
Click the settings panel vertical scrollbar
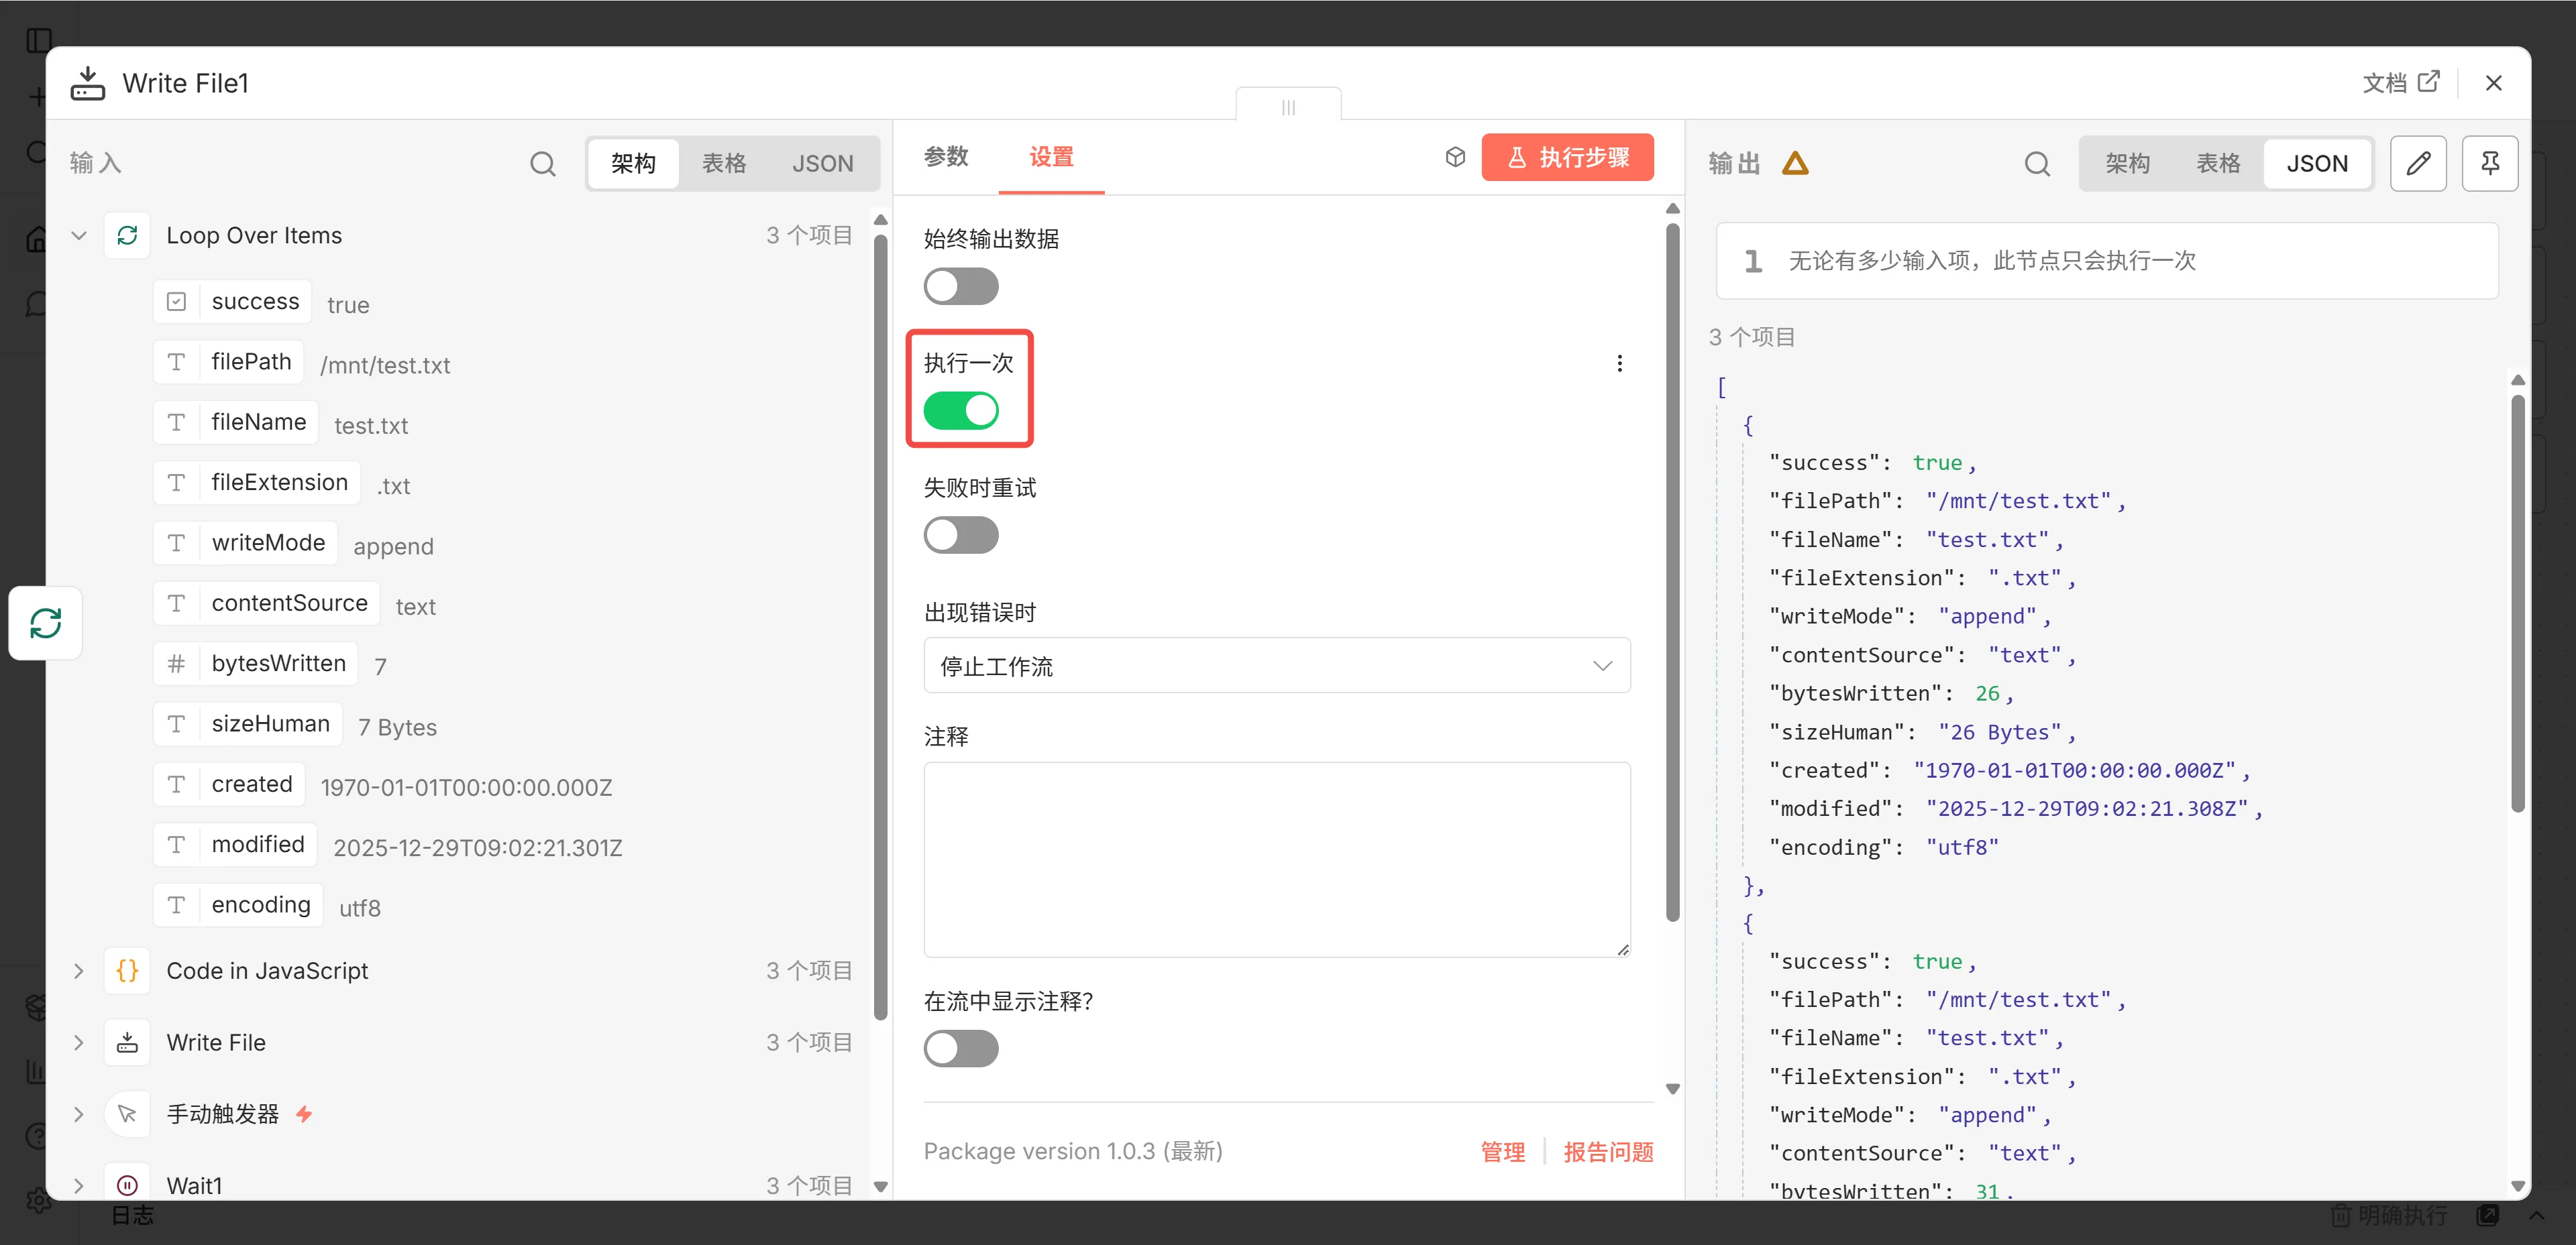(x=1672, y=570)
